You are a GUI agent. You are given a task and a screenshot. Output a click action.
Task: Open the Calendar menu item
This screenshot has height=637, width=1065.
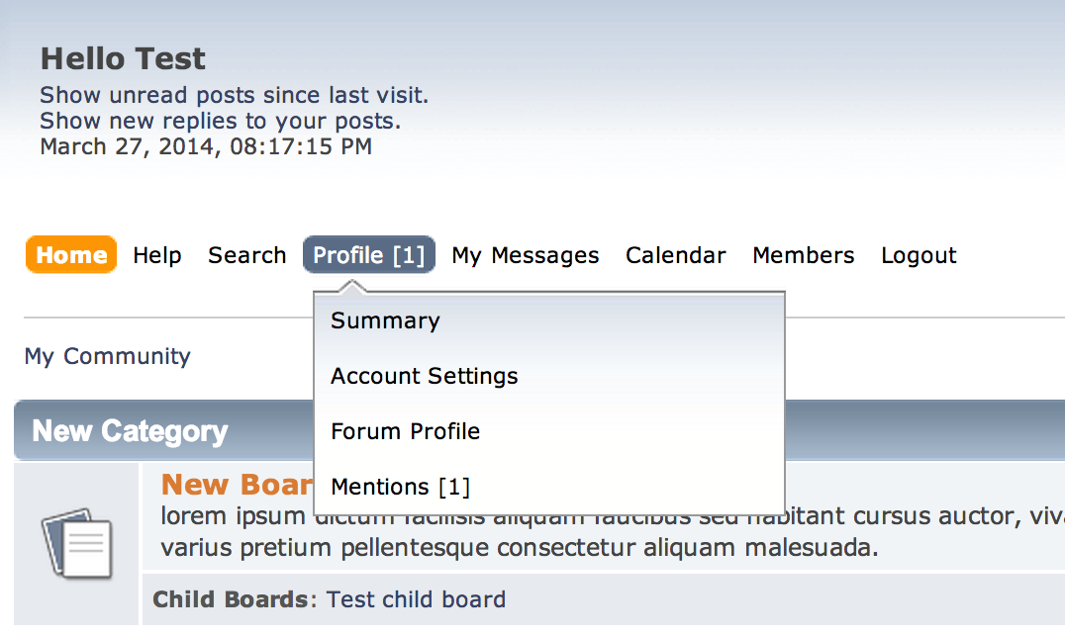(x=676, y=255)
